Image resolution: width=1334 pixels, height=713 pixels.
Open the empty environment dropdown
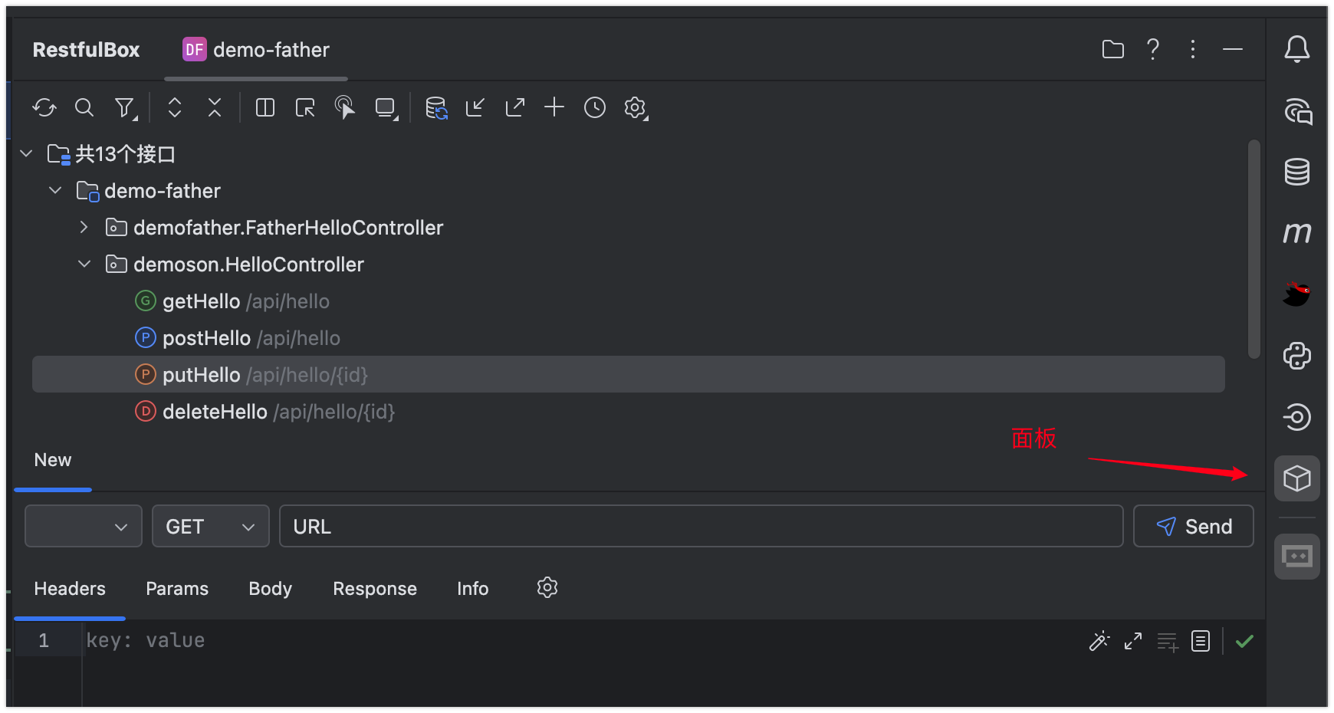click(84, 526)
